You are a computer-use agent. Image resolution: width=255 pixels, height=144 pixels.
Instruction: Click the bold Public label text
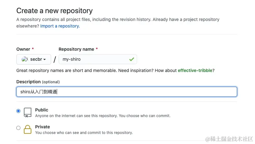(42, 110)
